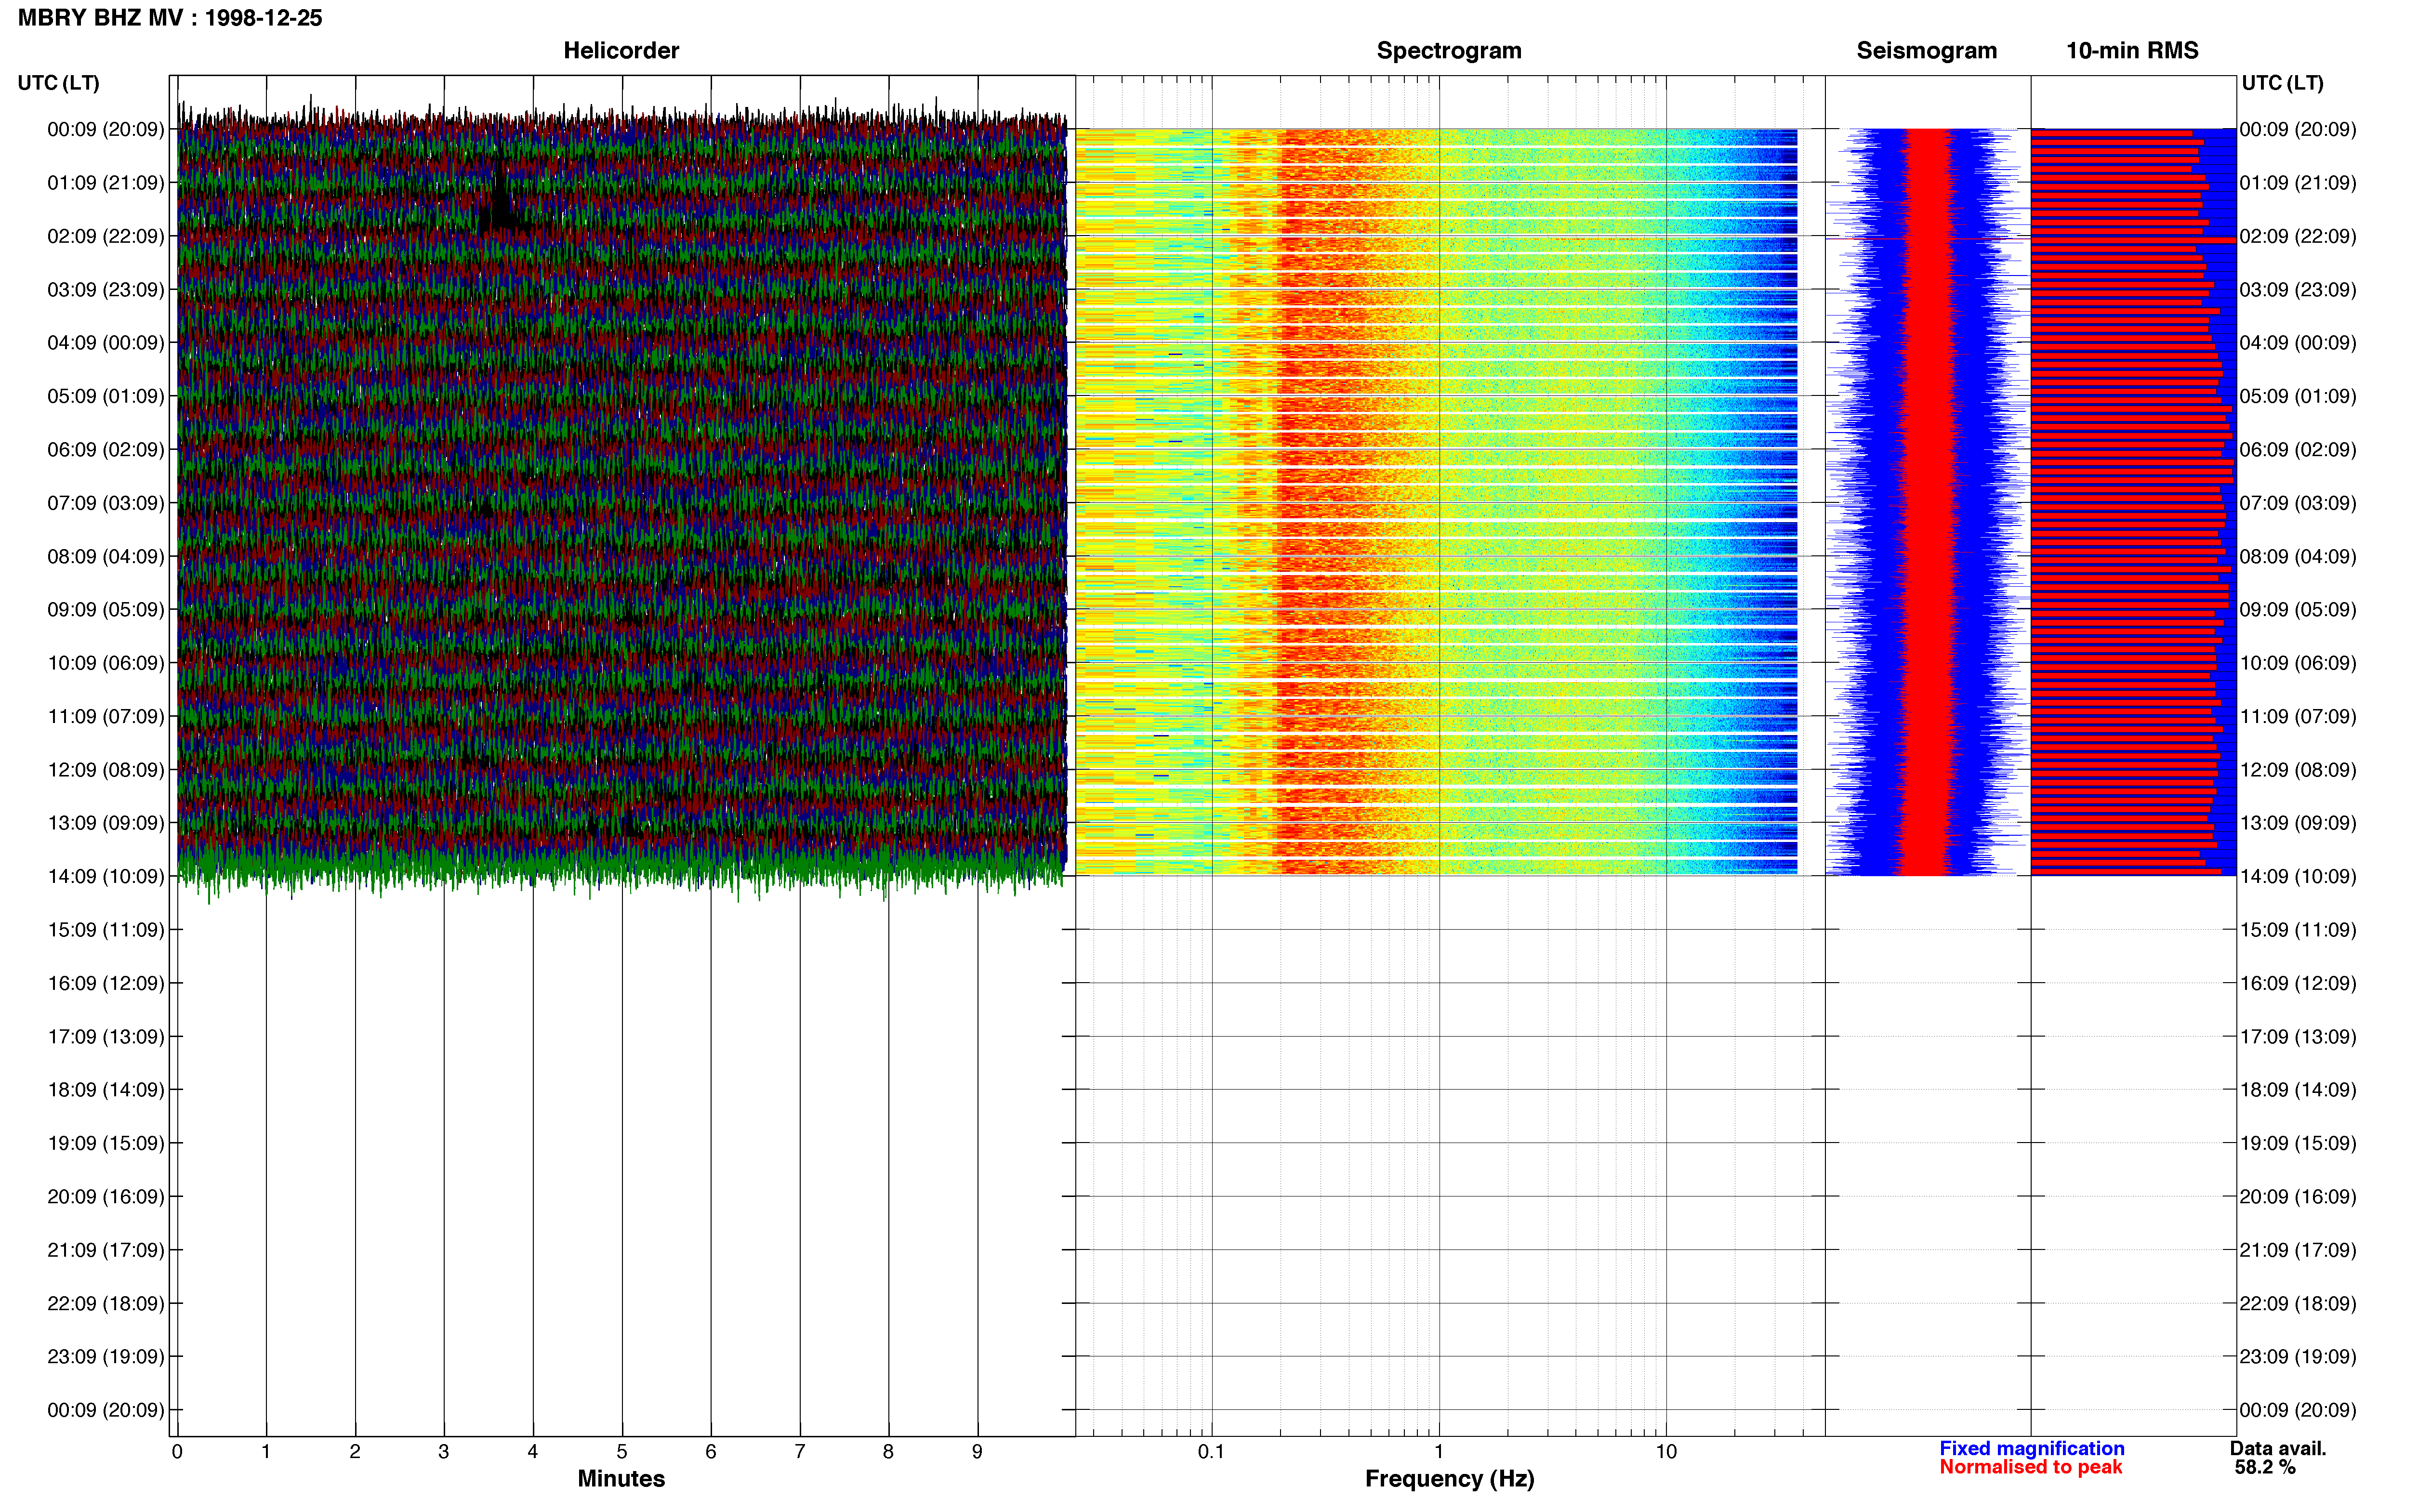Click the 5 tick on the Minutes axis
The width and height of the screenshot is (2418, 1512).
[622, 1451]
